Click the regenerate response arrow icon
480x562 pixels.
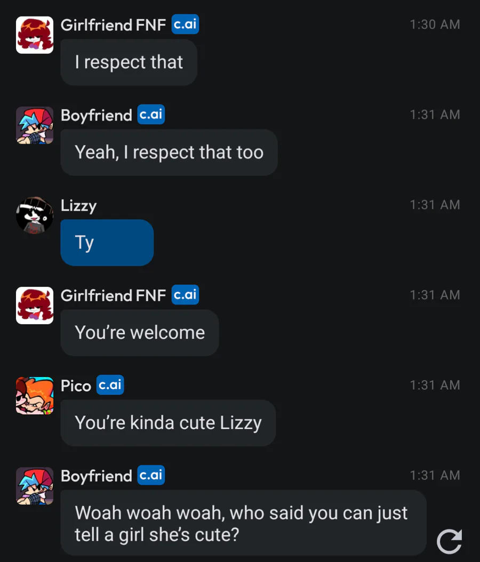[449, 541]
